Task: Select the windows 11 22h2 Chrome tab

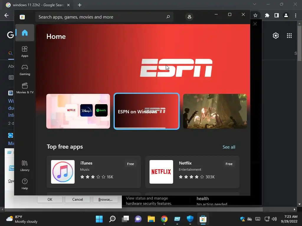Action: click(x=38, y=5)
